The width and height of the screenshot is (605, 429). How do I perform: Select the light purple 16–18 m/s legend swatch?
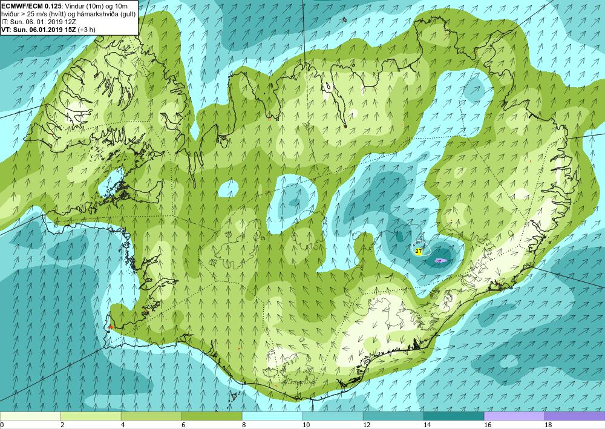click(514, 416)
